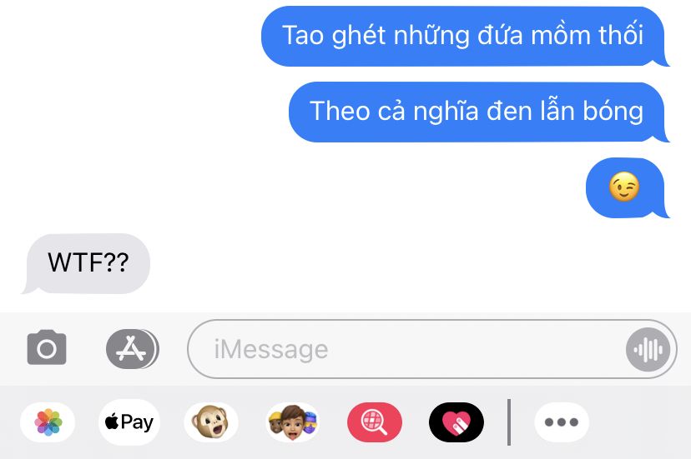The image size is (691, 459).
Task: Tap the gray "WTF??" received message
Action: [87, 263]
